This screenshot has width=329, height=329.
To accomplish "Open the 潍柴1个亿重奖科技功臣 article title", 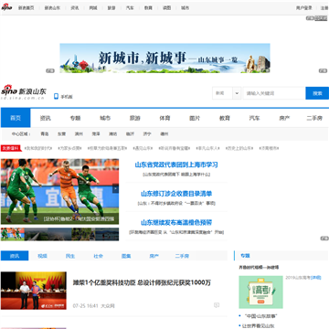I will tap(142, 282).
